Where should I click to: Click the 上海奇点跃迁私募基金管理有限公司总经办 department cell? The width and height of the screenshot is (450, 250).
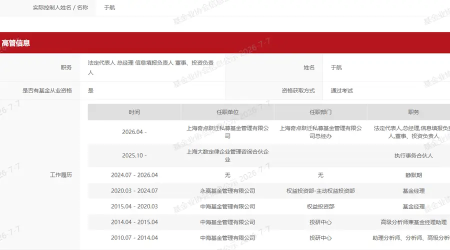point(320,132)
